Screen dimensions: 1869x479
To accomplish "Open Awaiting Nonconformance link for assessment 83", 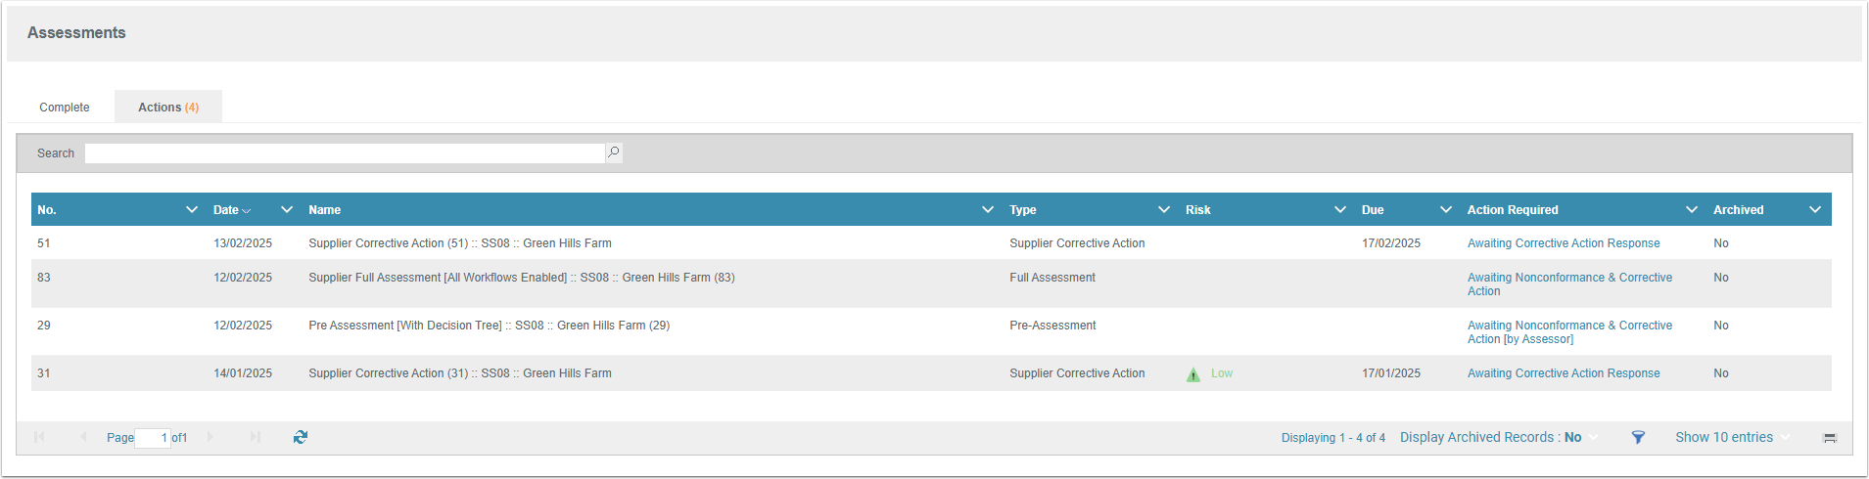I will tap(1568, 278).
